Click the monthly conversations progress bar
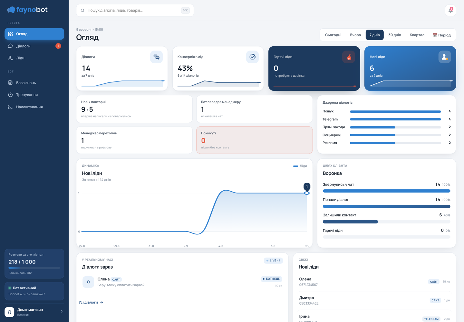 point(34,268)
